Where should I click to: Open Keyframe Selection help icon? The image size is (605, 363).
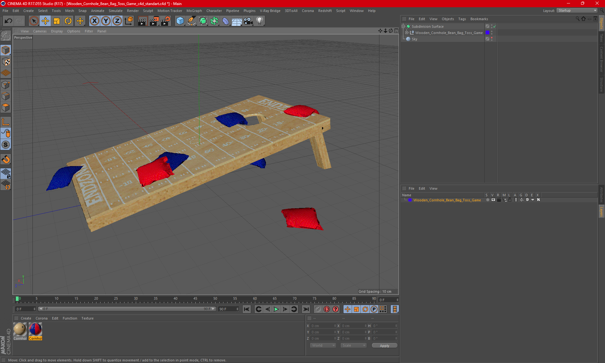coord(336,309)
